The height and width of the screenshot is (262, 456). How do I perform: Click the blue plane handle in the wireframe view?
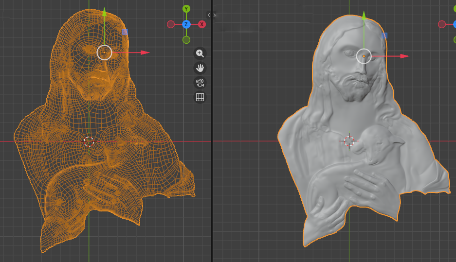125,32
